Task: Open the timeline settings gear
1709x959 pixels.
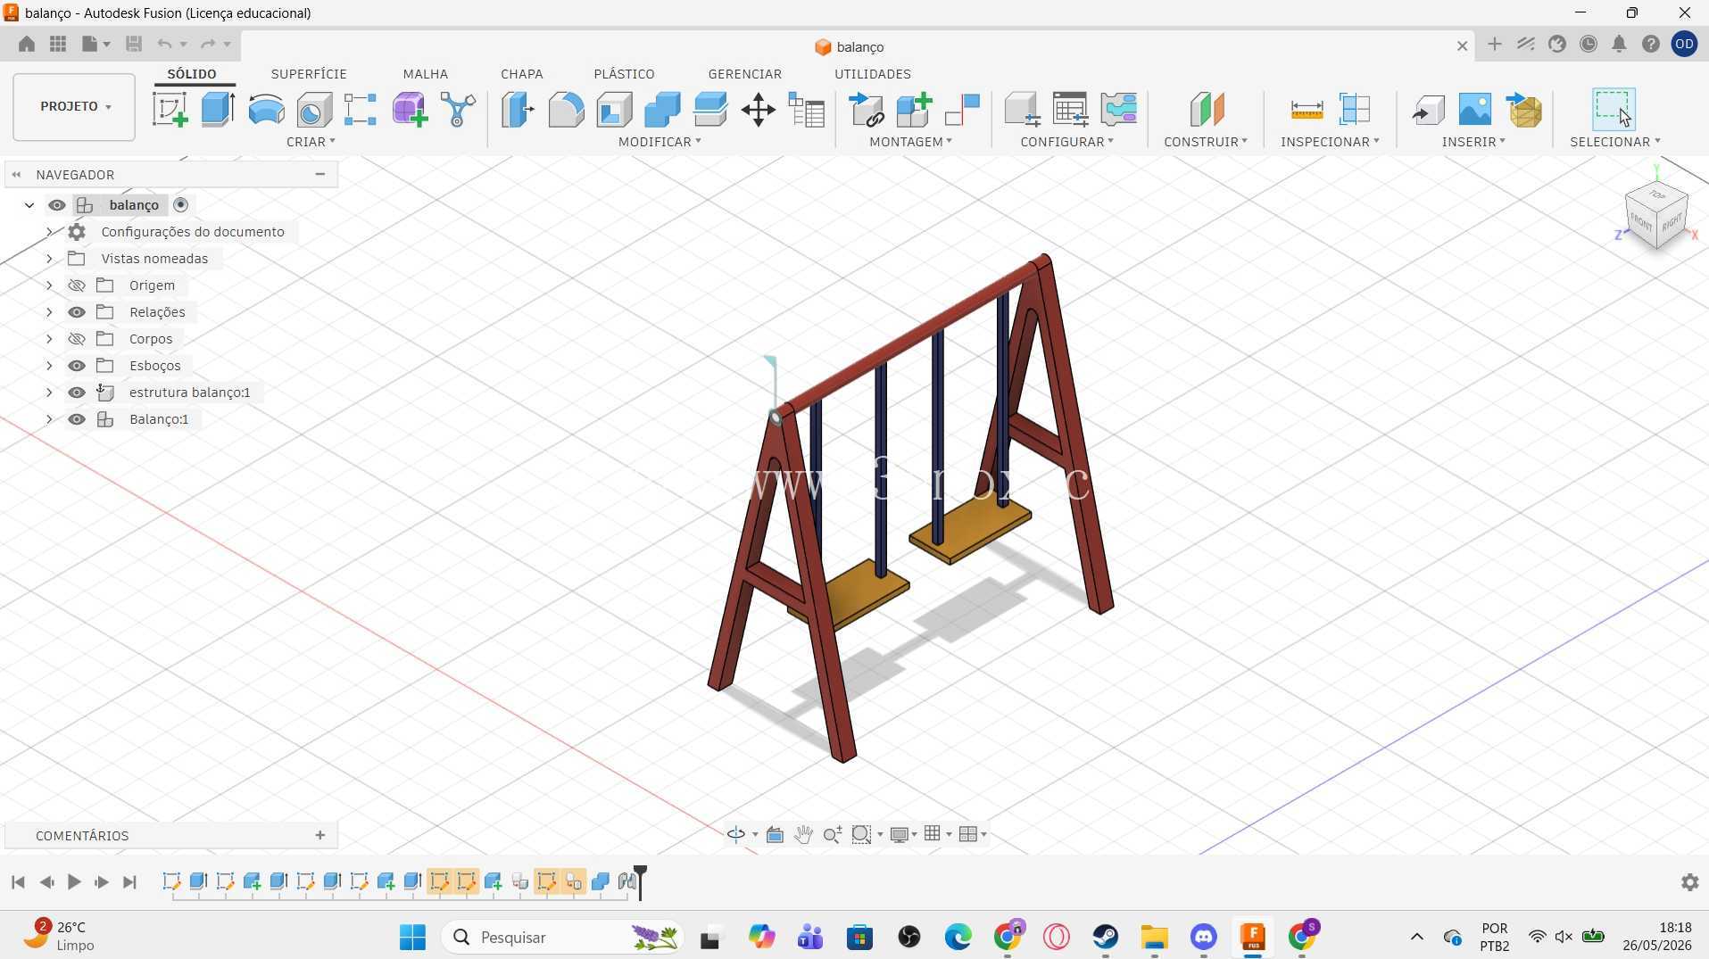Action: point(1689,882)
